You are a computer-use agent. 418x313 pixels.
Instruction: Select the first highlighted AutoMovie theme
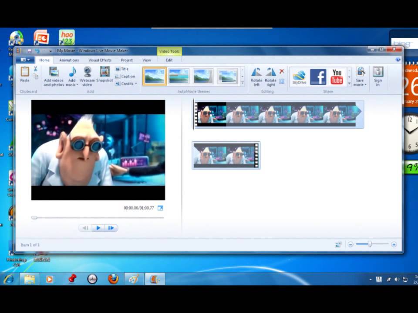click(154, 76)
